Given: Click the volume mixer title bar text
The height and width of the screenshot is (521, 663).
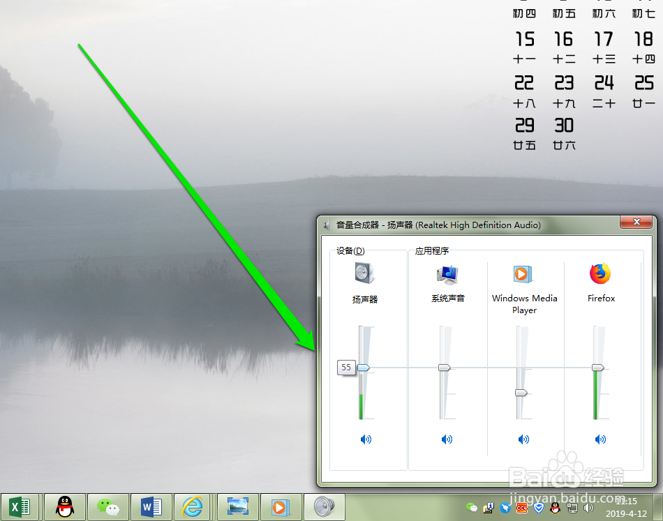Looking at the screenshot, I should point(438,225).
